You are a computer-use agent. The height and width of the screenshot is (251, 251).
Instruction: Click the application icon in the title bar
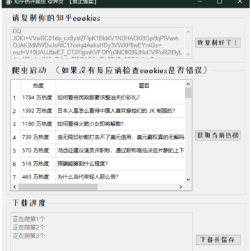8,2
